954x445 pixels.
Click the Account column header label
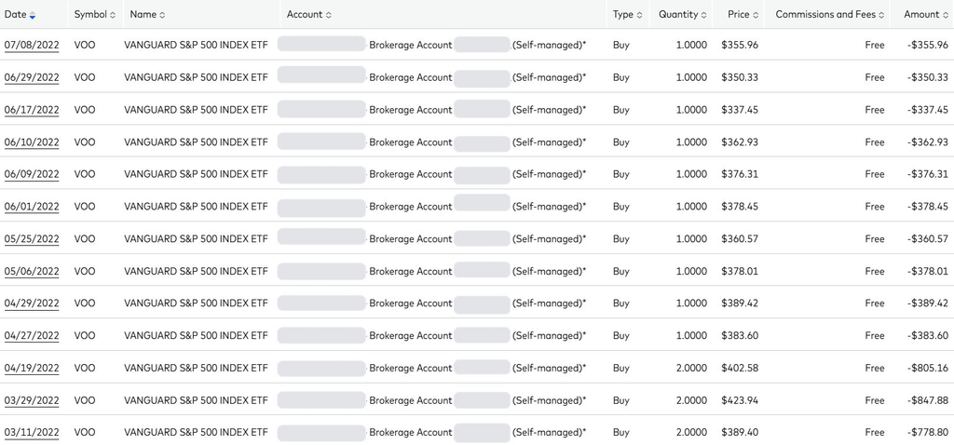(305, 15)
